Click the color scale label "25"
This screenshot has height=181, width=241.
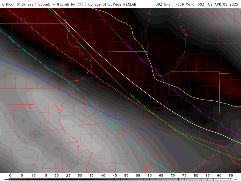[x=68, y=176]
